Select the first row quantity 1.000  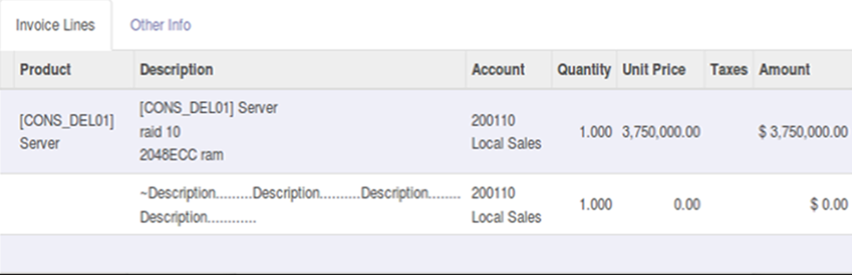[595, 132]
